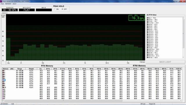Choose the memory A average icon
Viewport: 186px width, 105px height.
tap(3, 89)
